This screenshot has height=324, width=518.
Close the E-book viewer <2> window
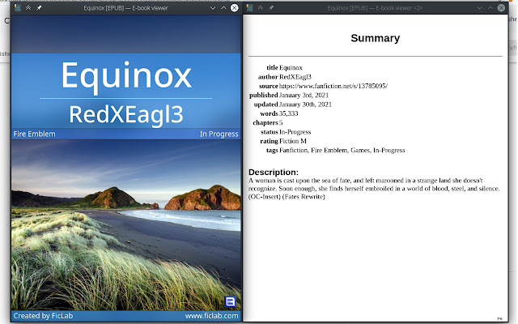click(501, 8)
